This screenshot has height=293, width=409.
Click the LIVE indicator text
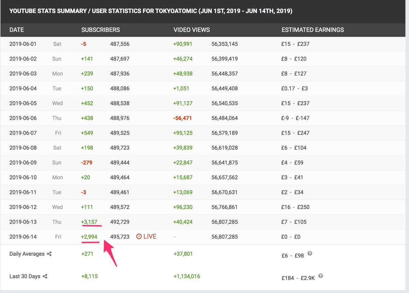(x=150, y=236)
